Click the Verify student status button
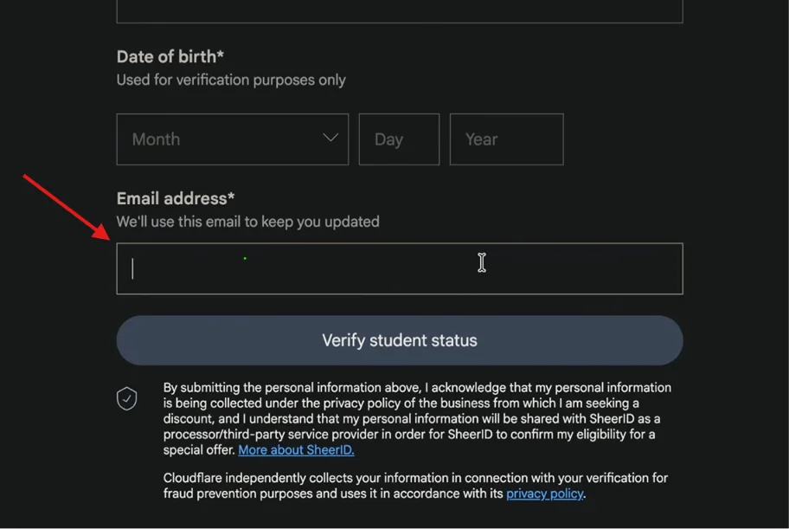 (400, 340)
